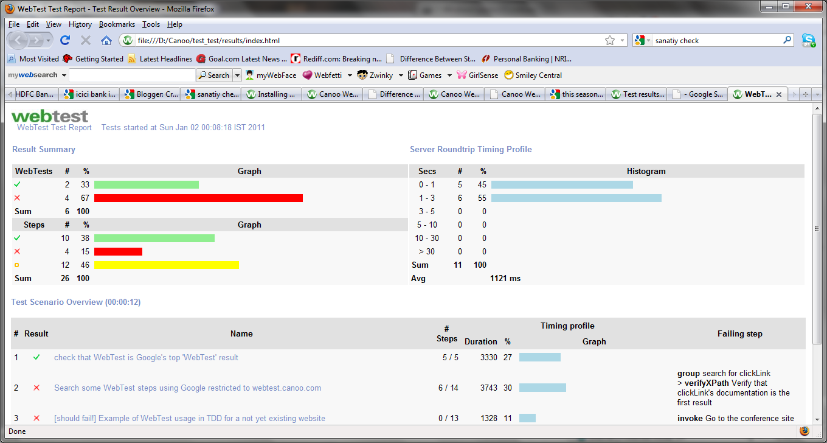
Task: Click the red X failed WebTests icon
Action: point(17,198)
